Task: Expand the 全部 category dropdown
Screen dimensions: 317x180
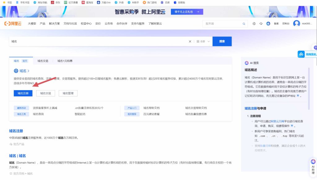Action: click(203, 41)
